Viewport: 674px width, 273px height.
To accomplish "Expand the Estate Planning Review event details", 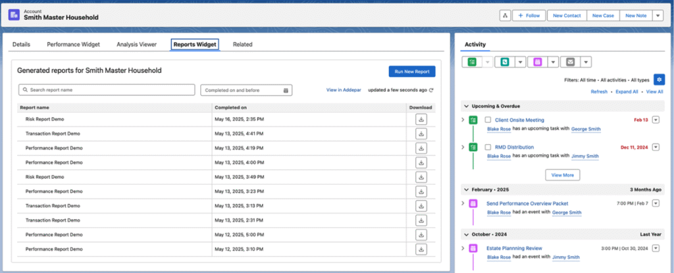I will 463,248.
